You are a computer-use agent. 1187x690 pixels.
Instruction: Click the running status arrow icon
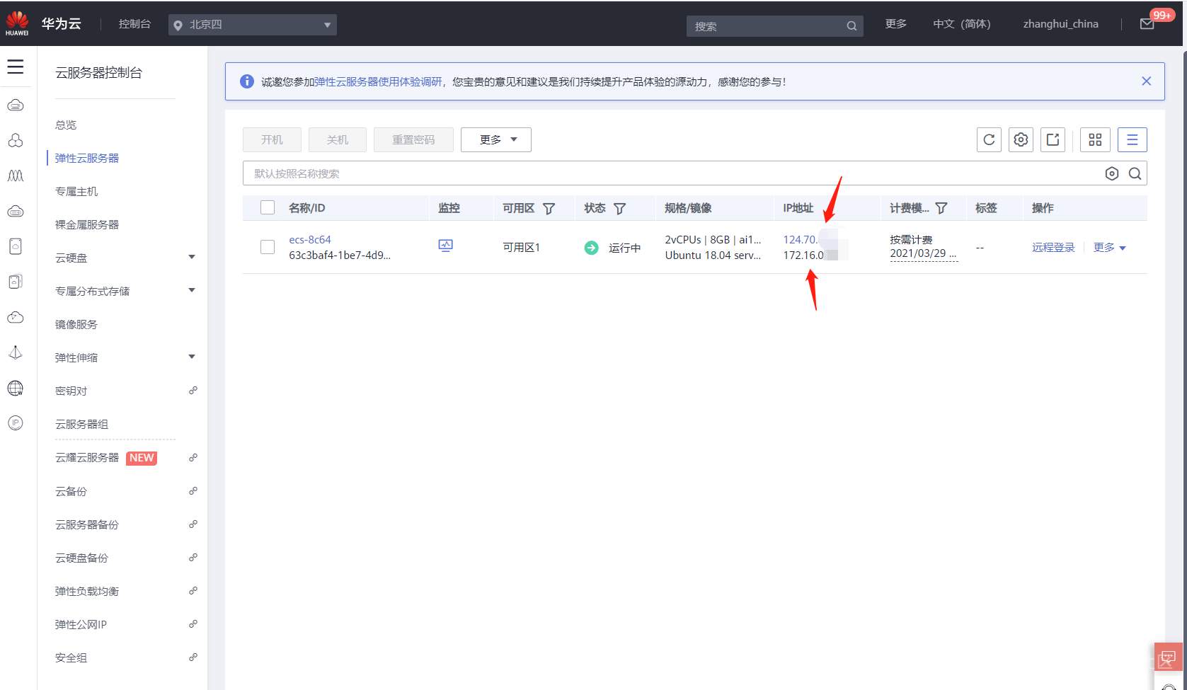(x=591, y=248)
